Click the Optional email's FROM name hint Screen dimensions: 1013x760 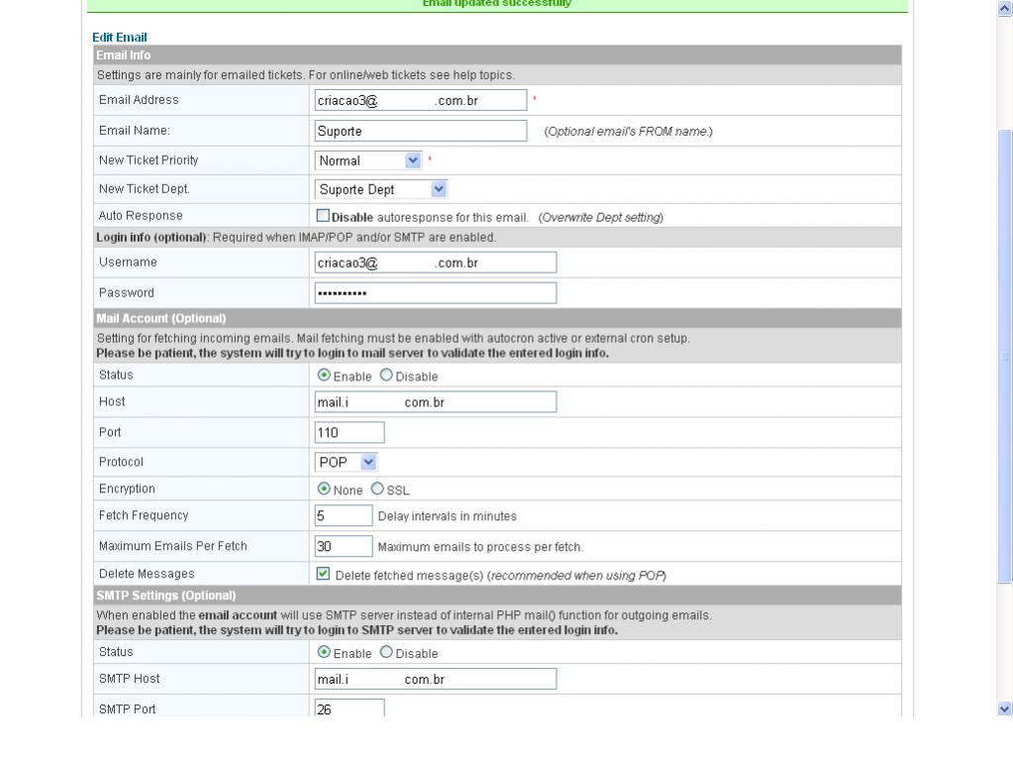629,131
